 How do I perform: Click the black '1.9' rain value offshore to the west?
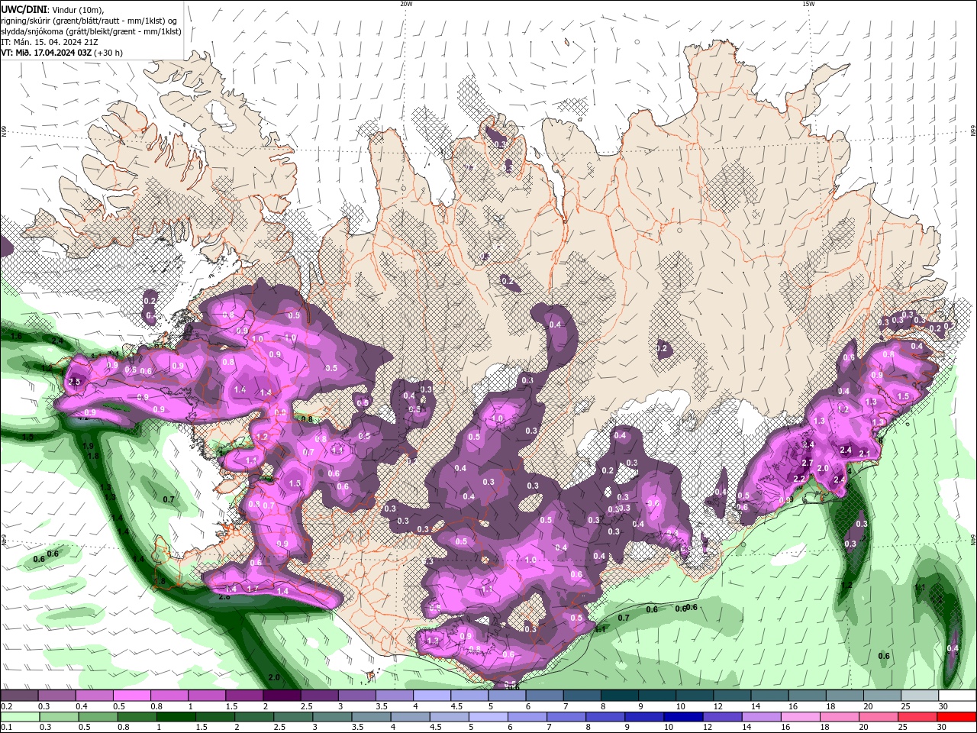88,446
